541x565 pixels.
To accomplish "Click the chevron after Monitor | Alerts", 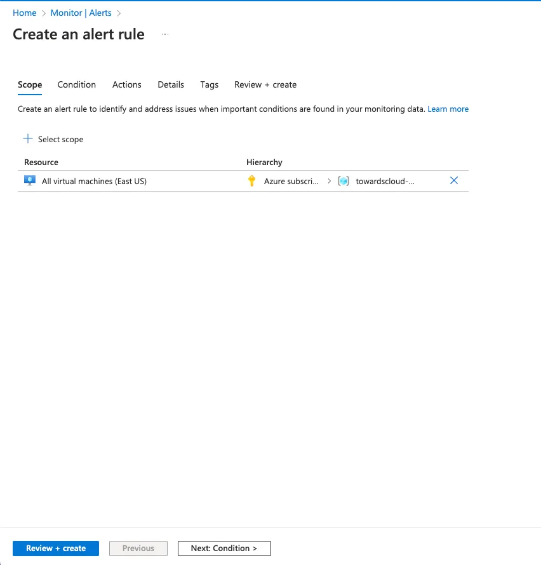I will tap(119, 13).
